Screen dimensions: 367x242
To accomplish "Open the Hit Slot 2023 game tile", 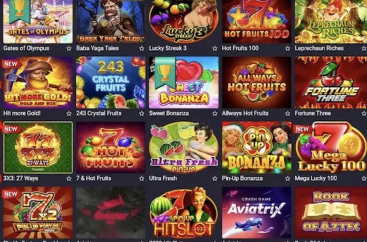I will [x=183, y=213].
